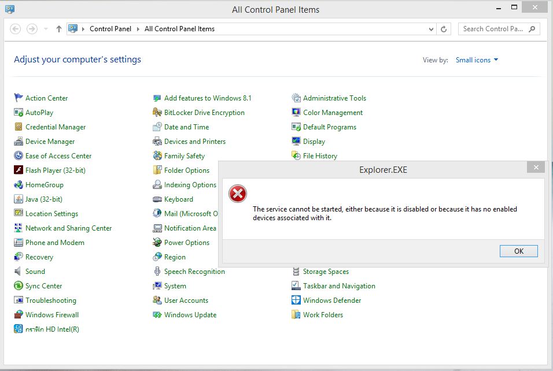The width and height of the screenshot is (553, 371).
Task: Click the Power Options icon
Action: 157,242
